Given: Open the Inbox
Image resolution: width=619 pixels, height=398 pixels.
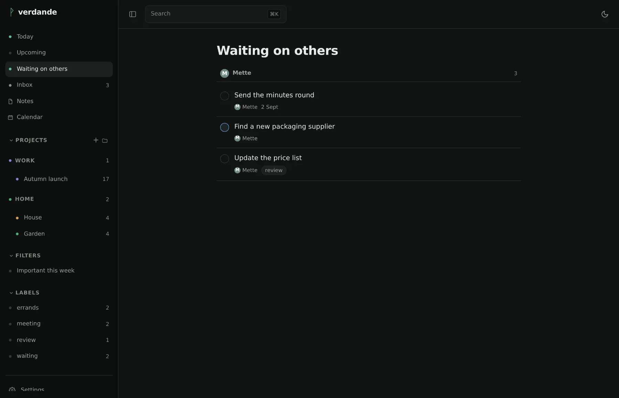Looking at the screenshot, I should point(59,85).
